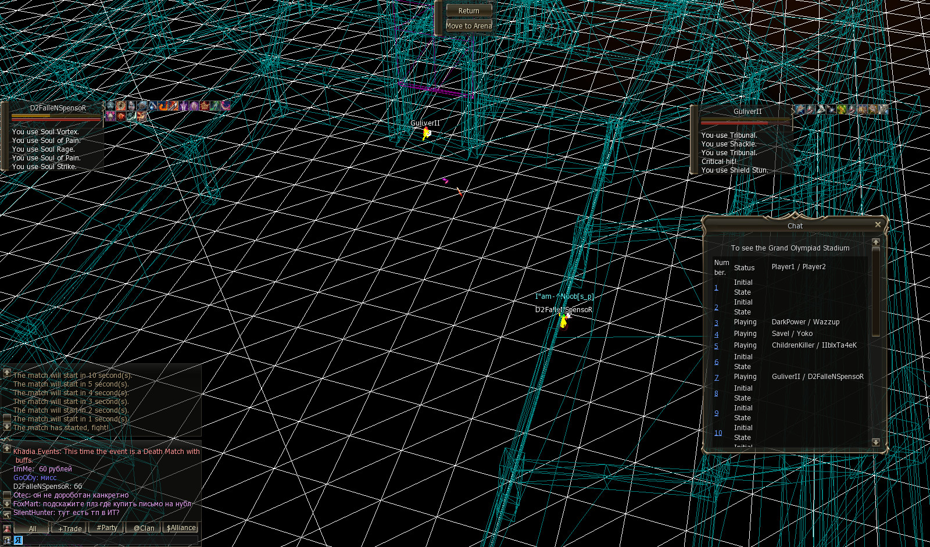Screen dimensions: 930x547
Task: Open stadium number 1 link
Action: pyautogui.click(x=716, y=287)
